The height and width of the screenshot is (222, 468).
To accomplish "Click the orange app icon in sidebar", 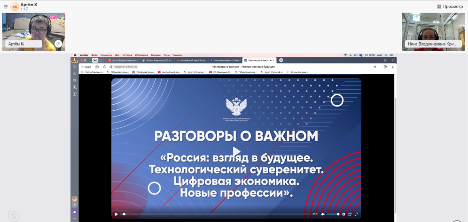I will click(x=75, y=199).
